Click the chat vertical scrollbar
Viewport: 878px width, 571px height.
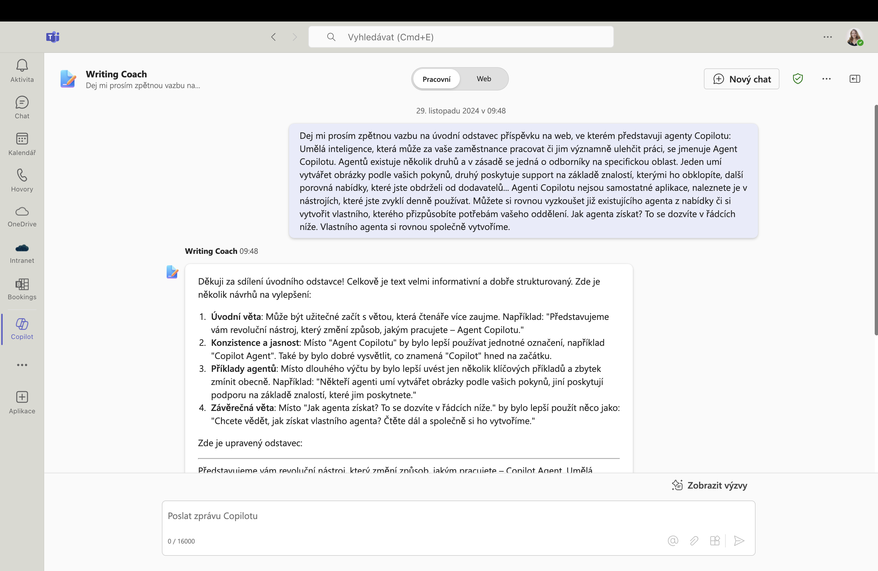(876, 220)
